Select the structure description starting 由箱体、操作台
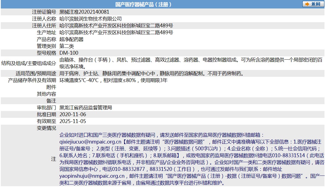The image size is (325, 187). pyautogui.click(x=191, y=63)
